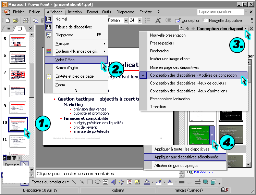Expand full Affichage menu chevrons
Image resolution: width=256 pixels, height=195 pixels.
click(76, 91)
